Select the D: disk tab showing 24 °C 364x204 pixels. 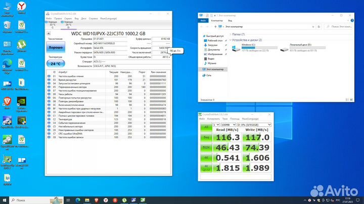(68, 25)
